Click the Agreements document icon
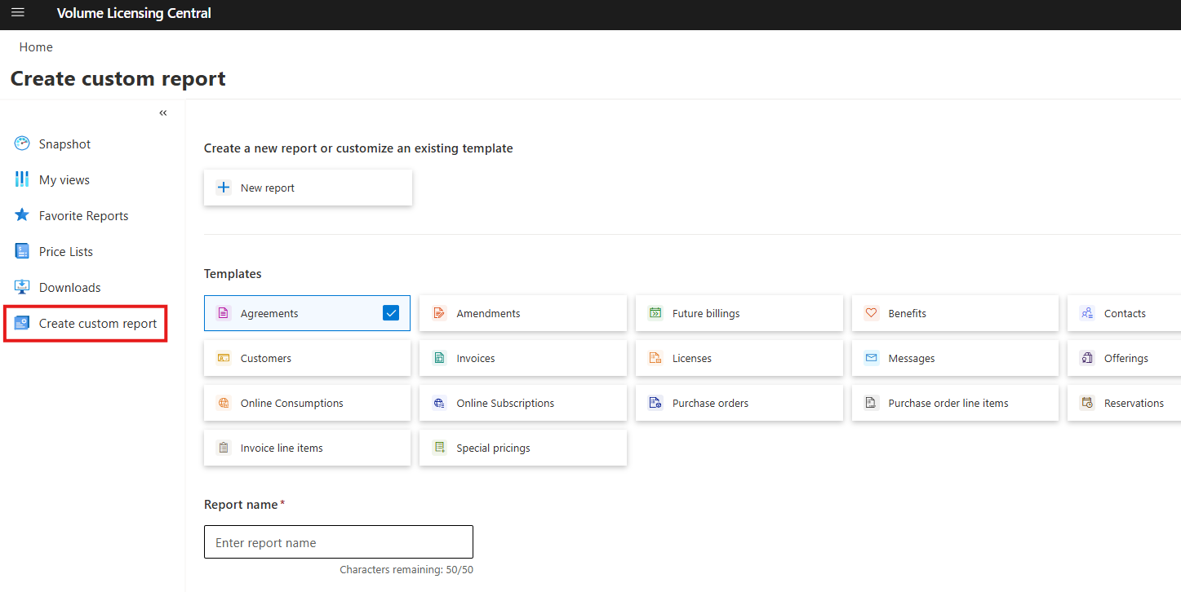Image resolution: width=1181 pixels, height=592 pixels. click(x=223, y=312)
